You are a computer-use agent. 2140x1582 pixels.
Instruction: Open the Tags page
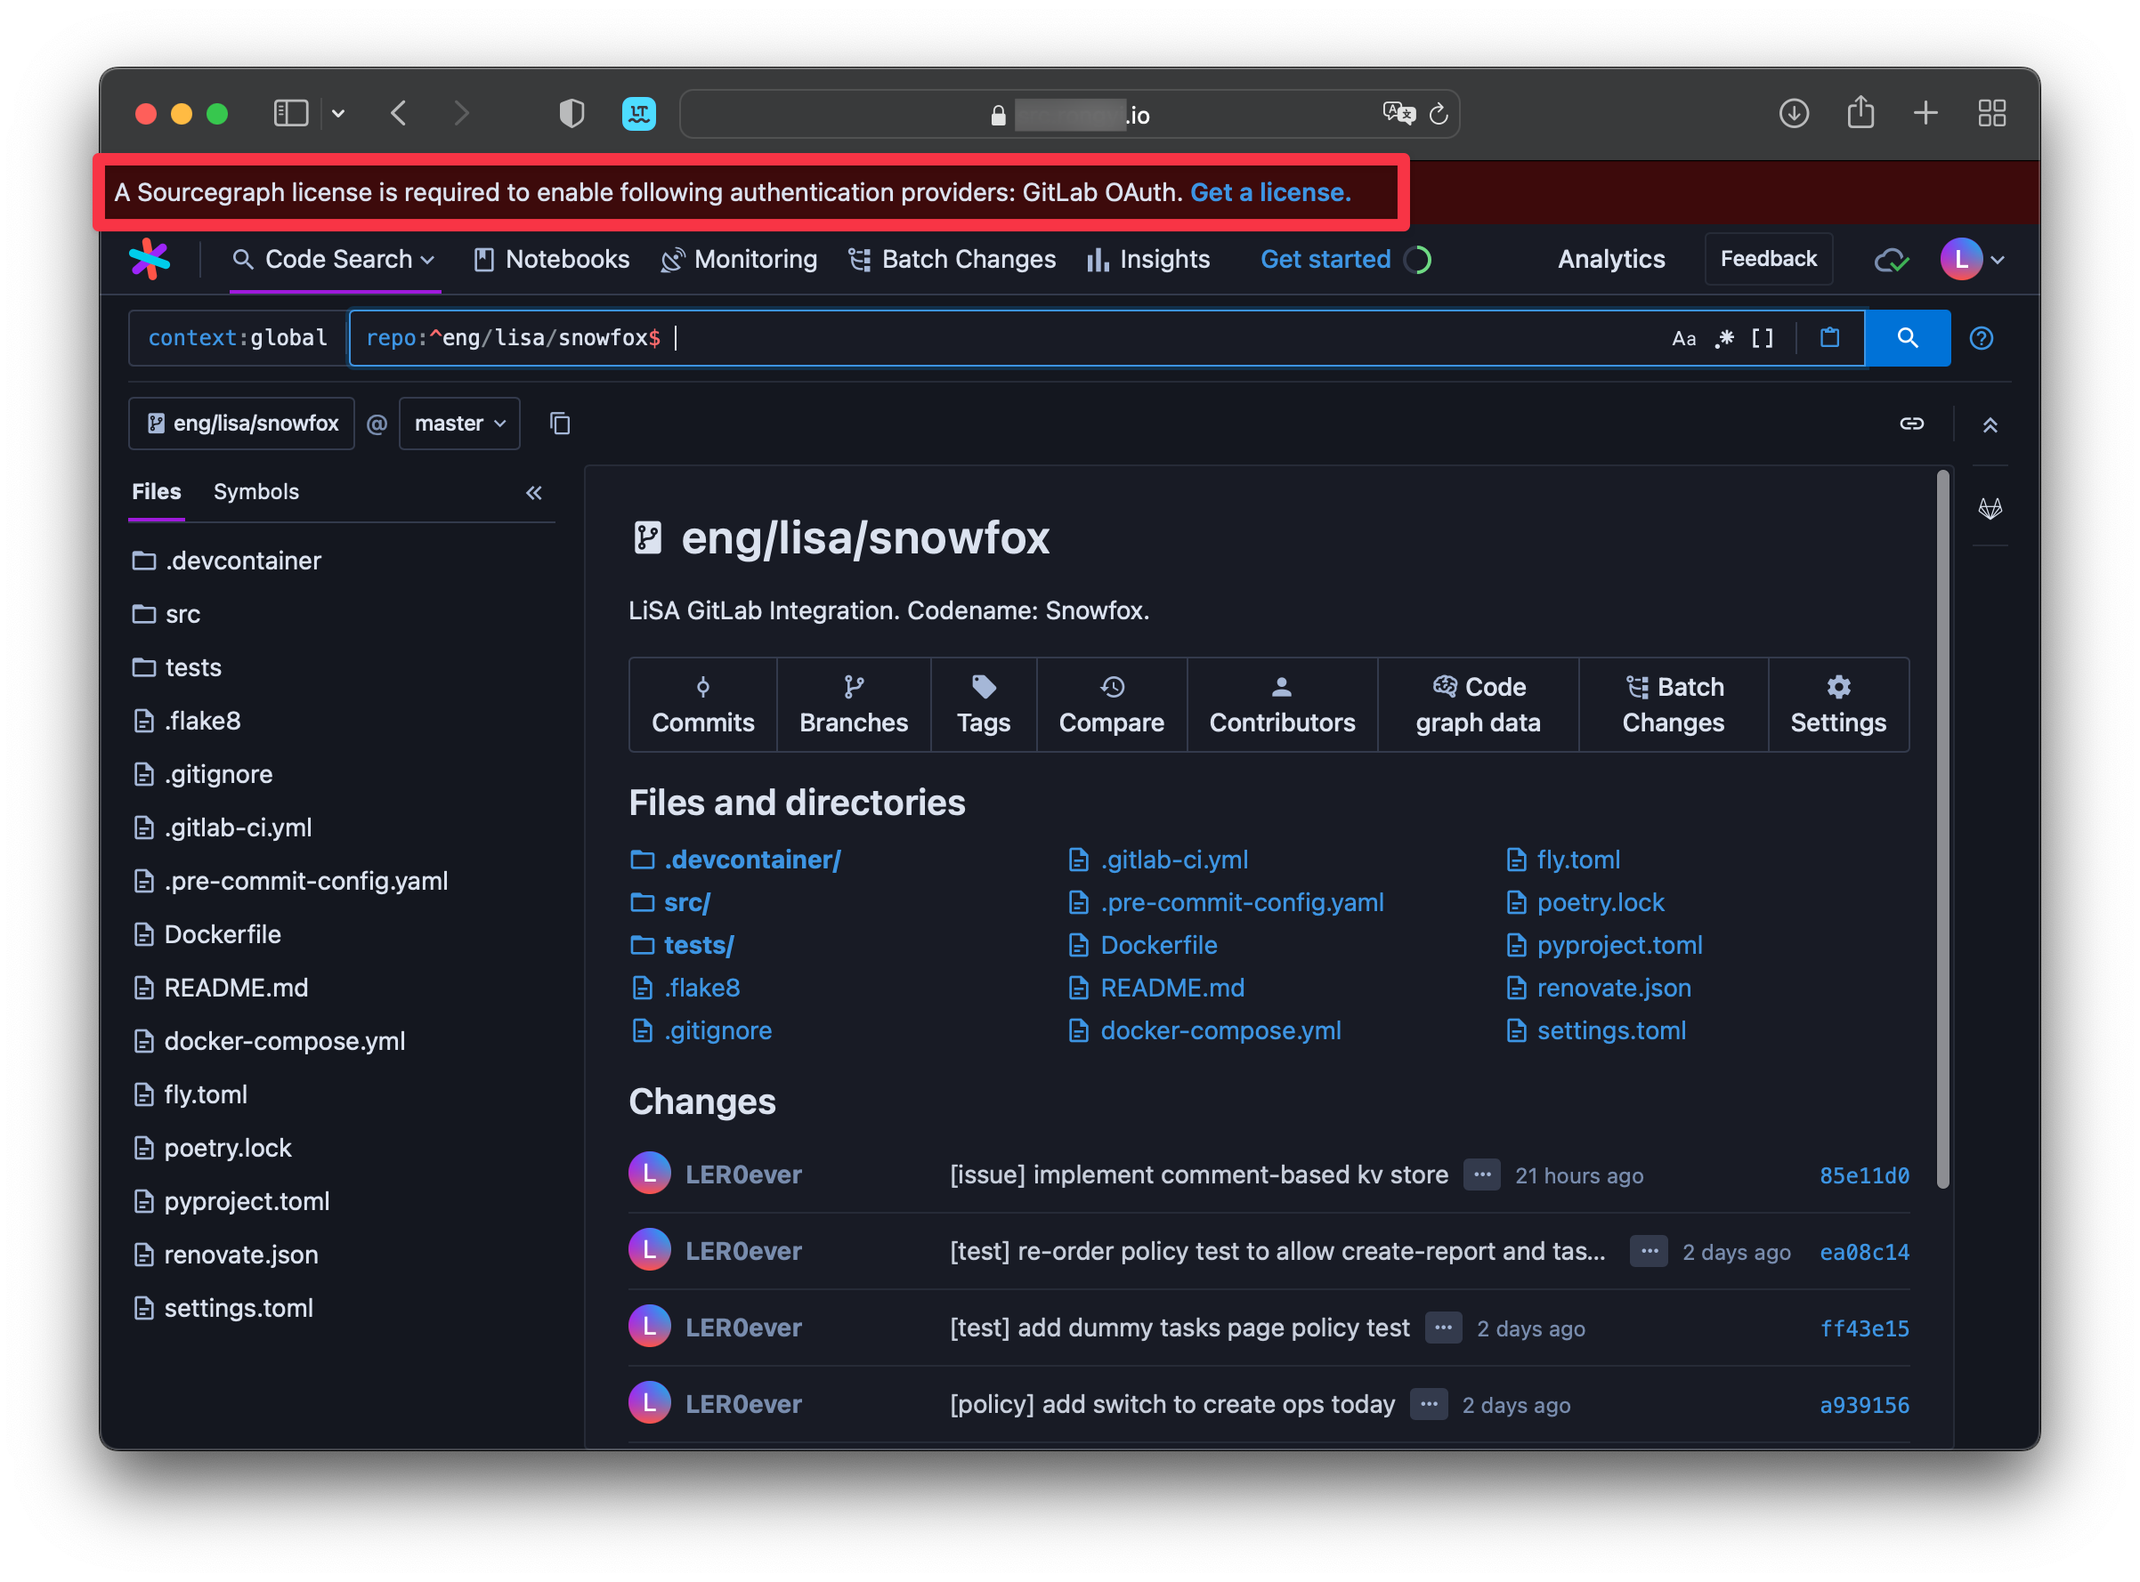pos(983,704)
